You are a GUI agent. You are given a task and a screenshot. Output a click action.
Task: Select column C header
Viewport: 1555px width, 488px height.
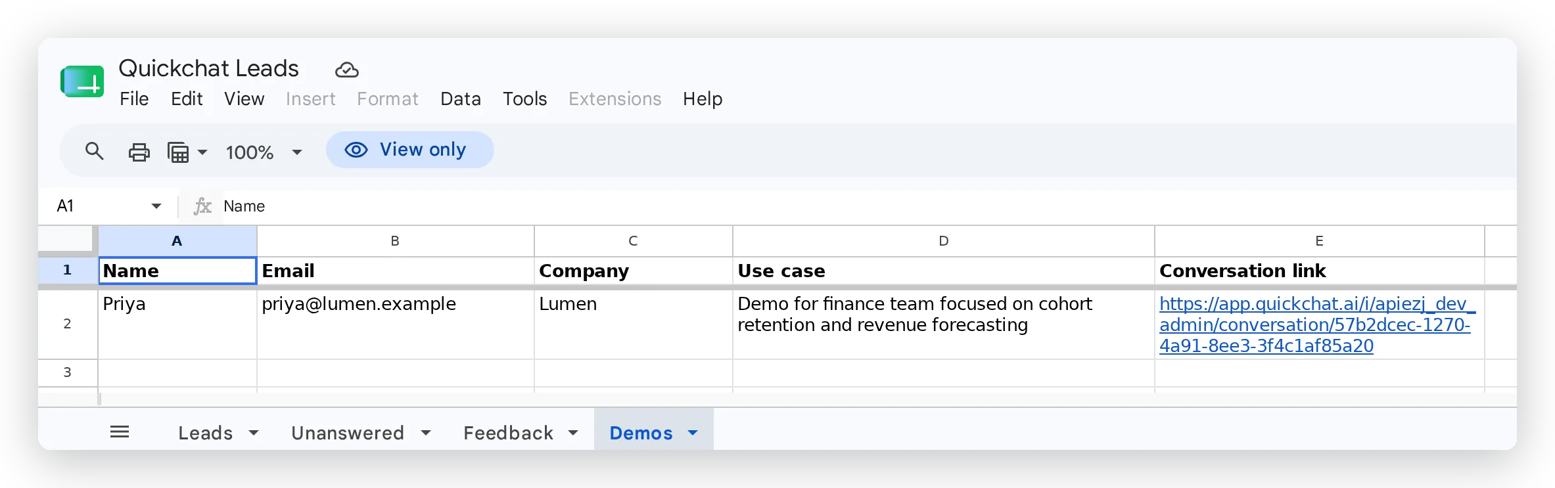(633, 241)
